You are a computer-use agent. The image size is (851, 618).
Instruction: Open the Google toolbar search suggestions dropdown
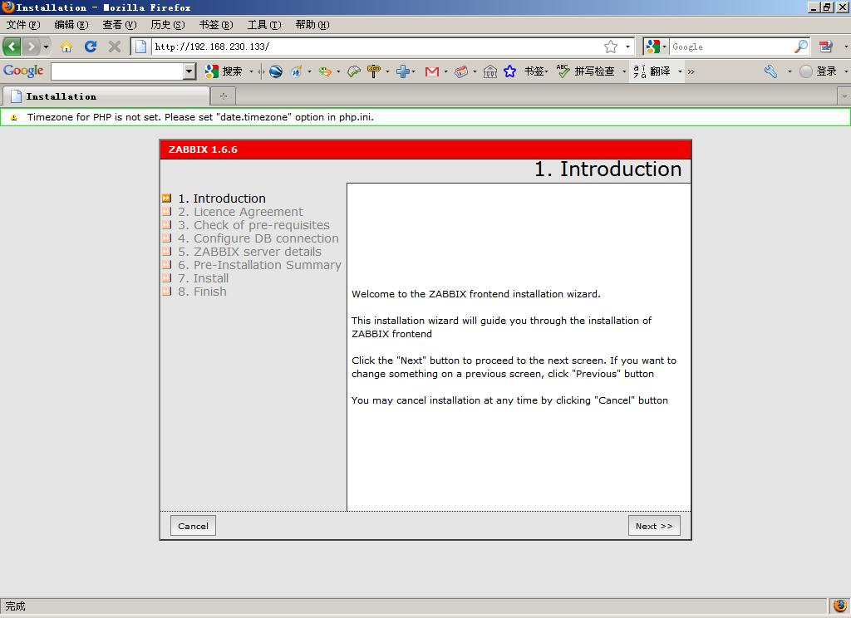[189, 71]
